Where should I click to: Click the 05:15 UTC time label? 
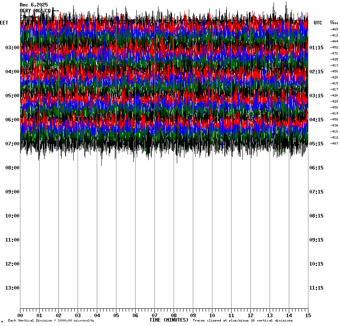tap(316, 144)
